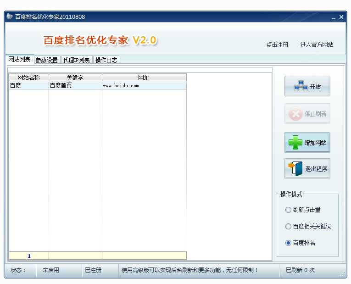Image resolution: width=351 pixels, height=284 pixels.
Task: Click the resize grip in status bar corner
Action: 343,274
